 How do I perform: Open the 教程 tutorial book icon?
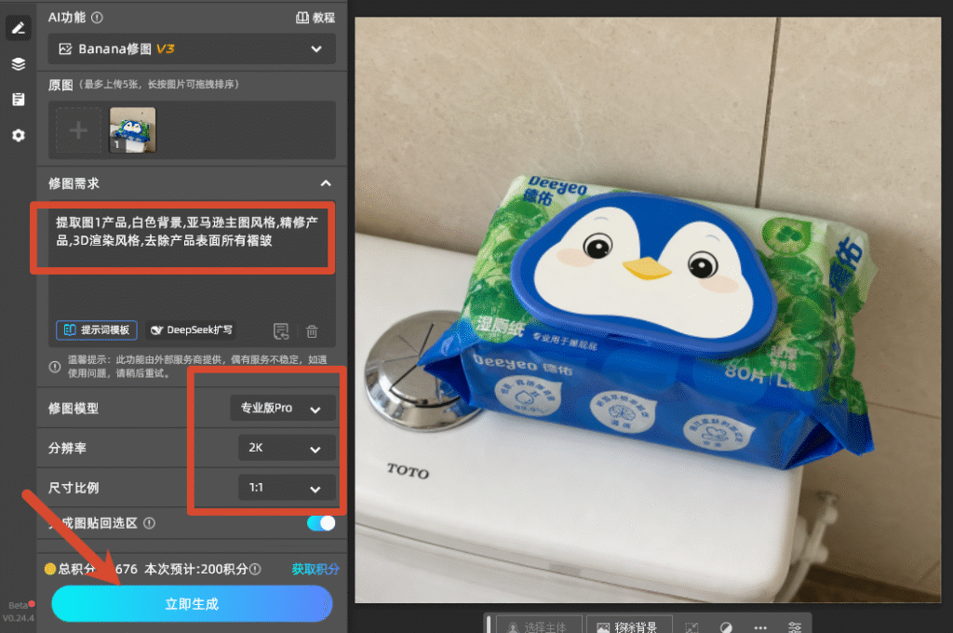click(302, 18)
